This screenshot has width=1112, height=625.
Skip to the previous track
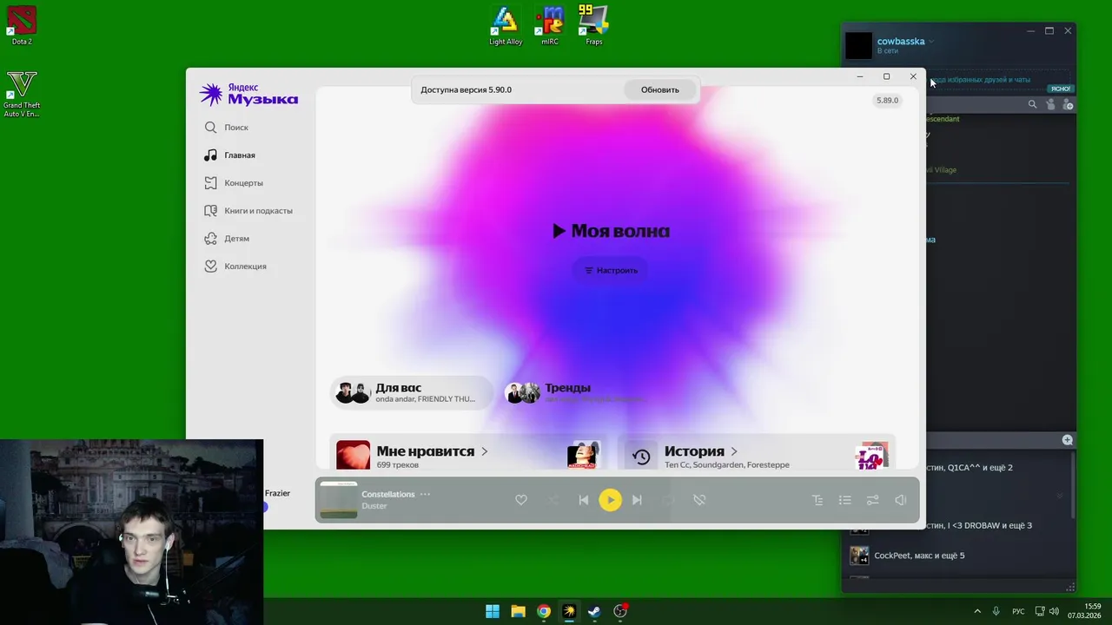(584, 500)
